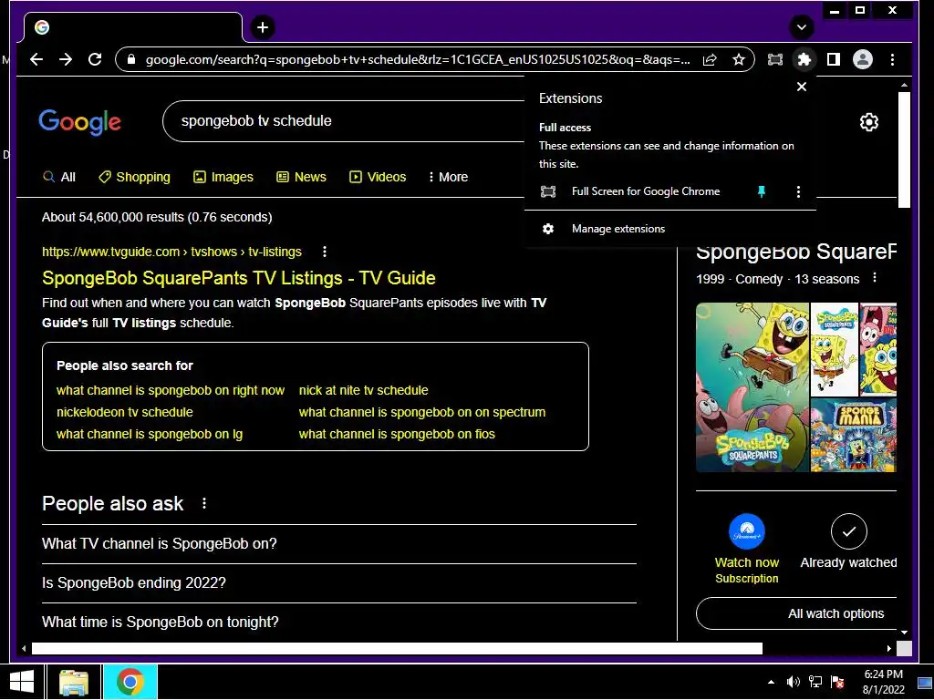Image resolution: width=934 pixels, height=700 pixels.
Task: Open a new browser tab
Action: pos(263,27)
